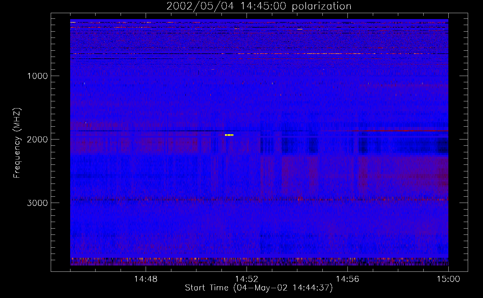
Task: Click the 'Frequency (MHZ)' axis label
Action: coord(17,143)
